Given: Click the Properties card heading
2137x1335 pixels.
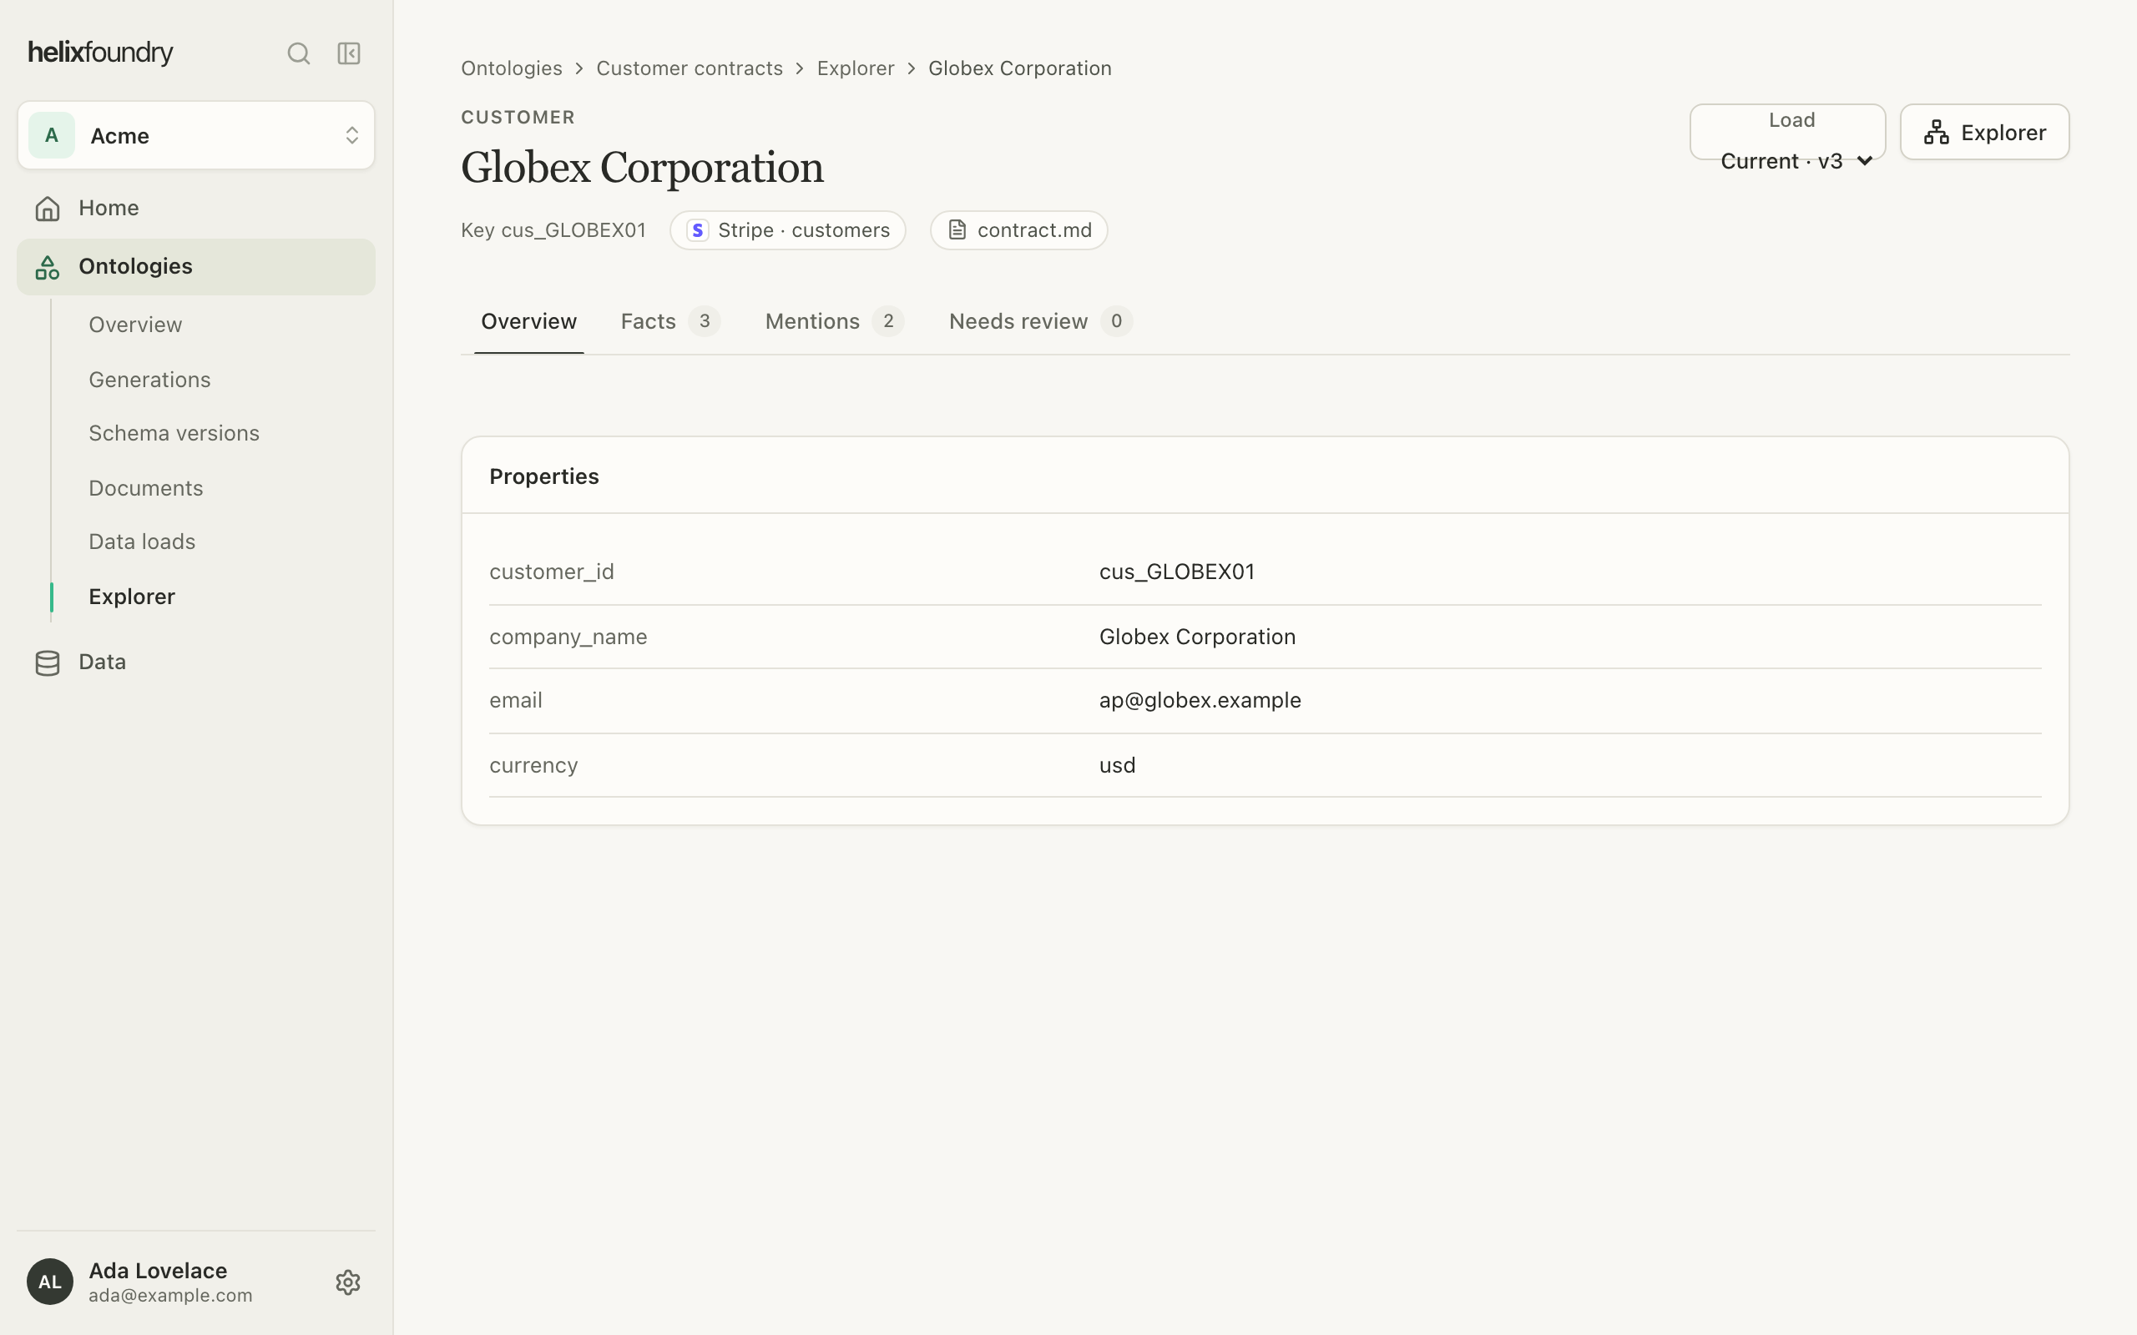Looking at the screenshot, I should click(x=544, y=476).
